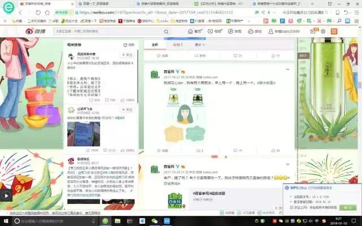This screenshot has height=226, width=362.
Task: Click the browser undo-close arrow icon
Action: (x=346, y=12)
